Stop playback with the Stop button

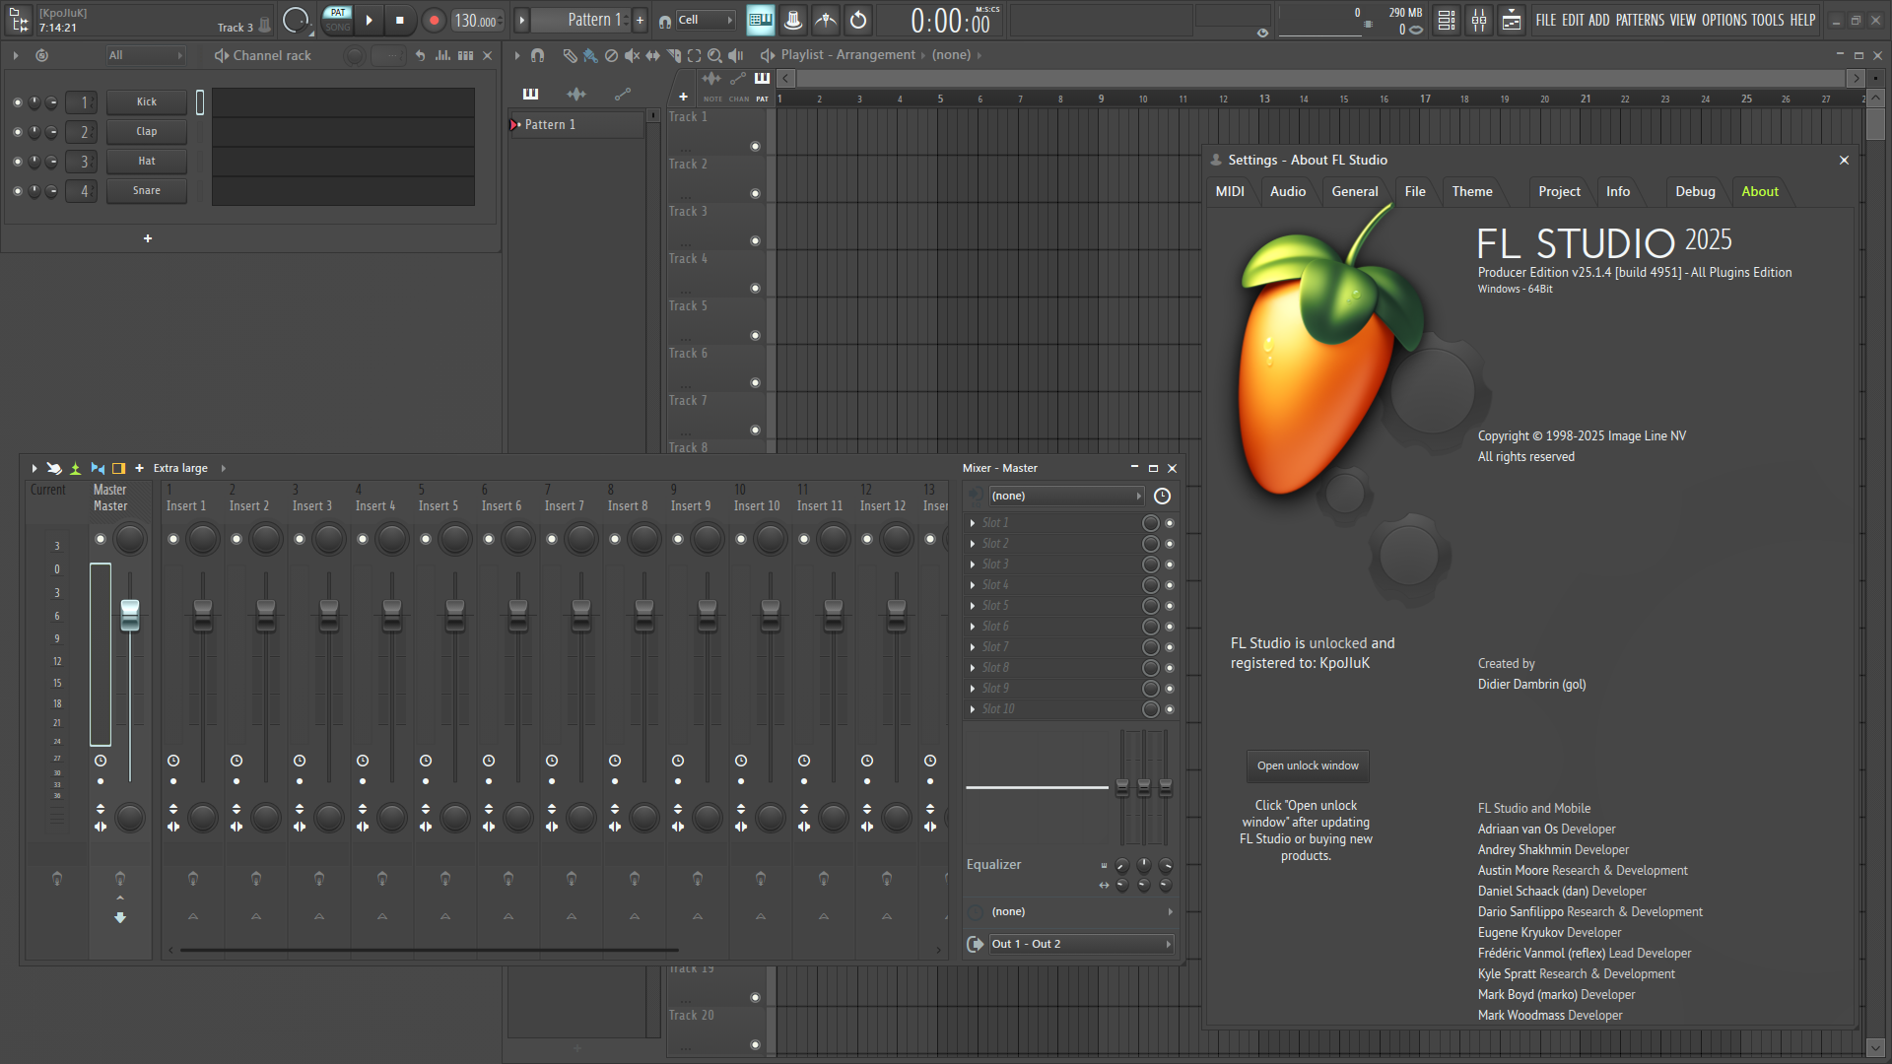(x=399, y=20)
